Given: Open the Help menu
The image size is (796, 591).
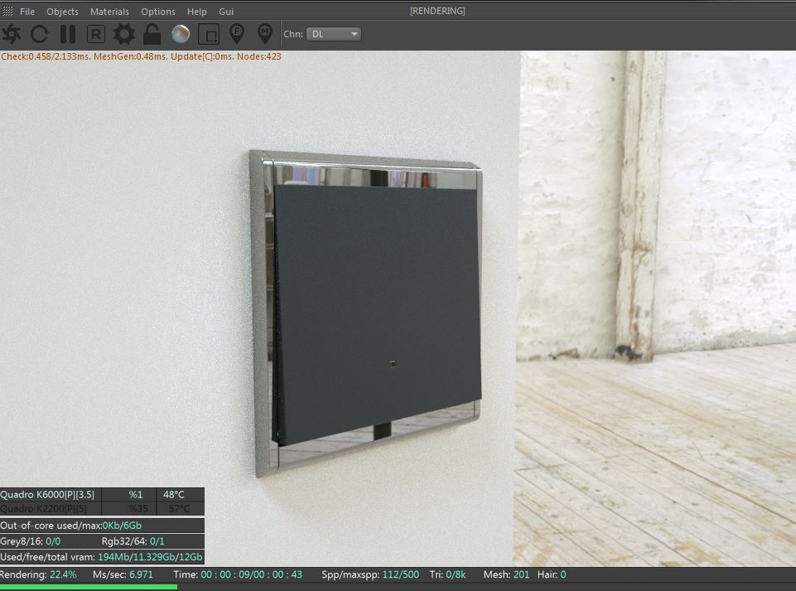Looking at the screenshot, I should coord(196,11).
